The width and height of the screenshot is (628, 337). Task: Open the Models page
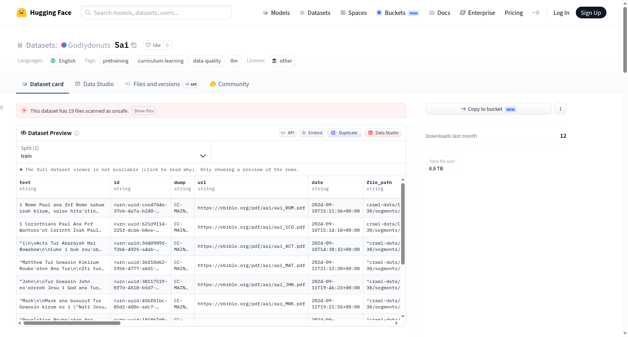pyautogui.click(x=276, y=13)
